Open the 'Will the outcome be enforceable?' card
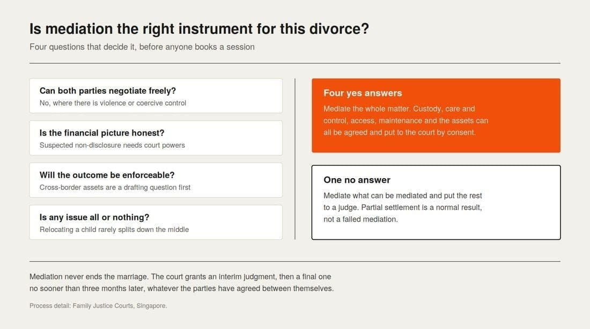 (156, 180)
